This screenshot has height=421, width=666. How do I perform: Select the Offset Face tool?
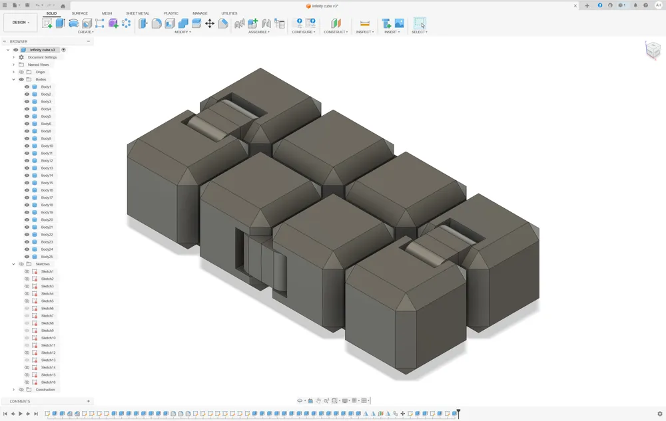[196, 23]
